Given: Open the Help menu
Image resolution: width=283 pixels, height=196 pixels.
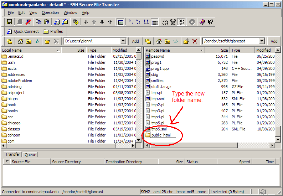Looking at the screenshot, I should 86,12.
